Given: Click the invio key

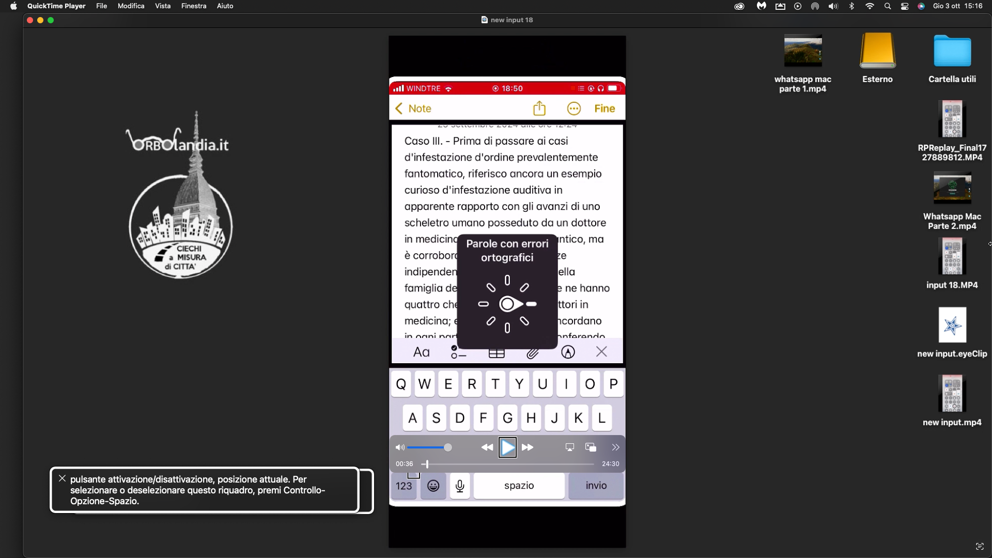Looking at the screenshot, I should click(596, 486).
